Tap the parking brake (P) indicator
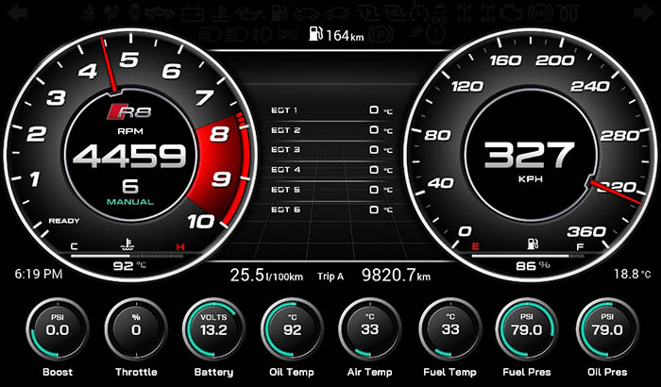The image size is (661, 387). (381, 34)
